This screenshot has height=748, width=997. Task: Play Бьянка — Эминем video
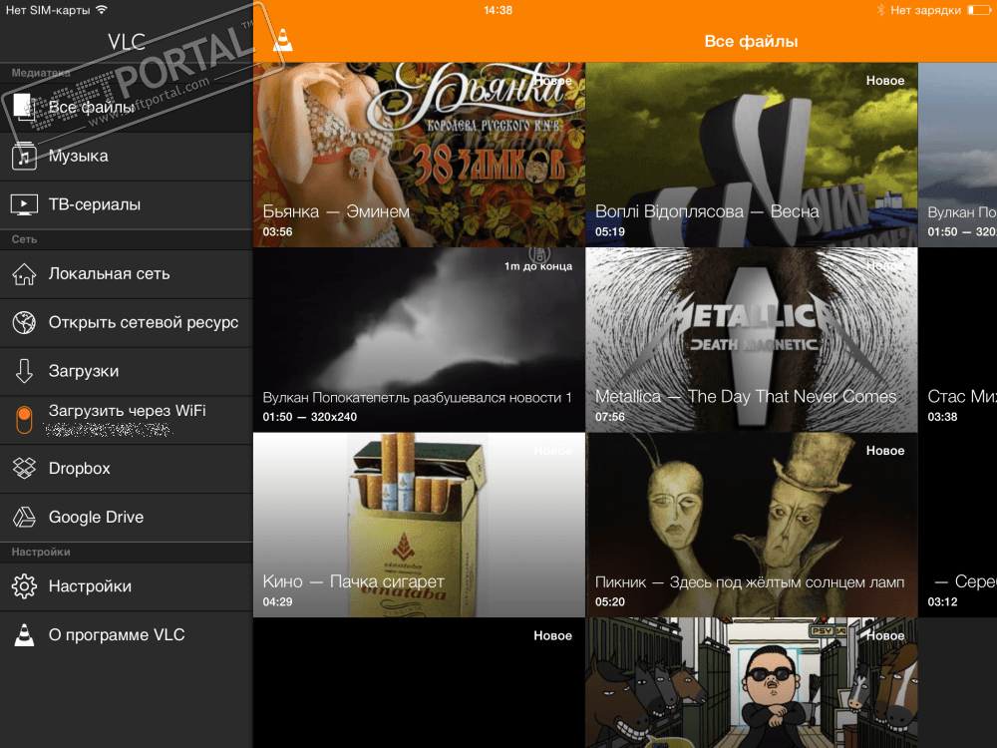coord(419,155)
